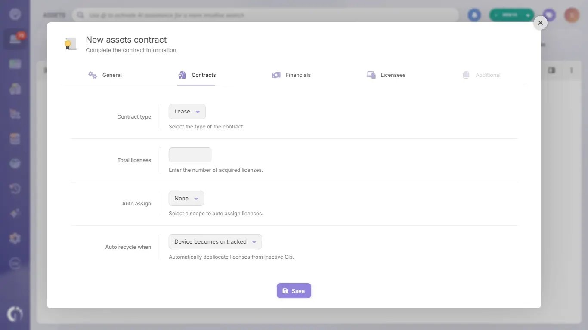The image size is (588, 330).
Task: Expand the Auto assign dropdown set to None
Action: click(186, 199)
